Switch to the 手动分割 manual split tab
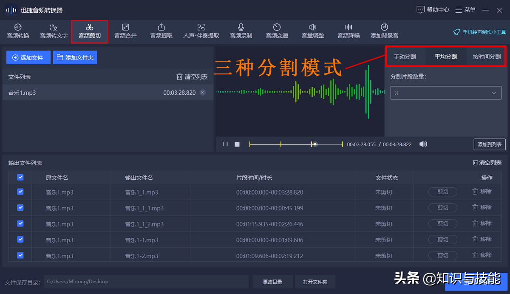 point(405,57)
